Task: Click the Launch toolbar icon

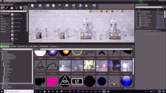Action: (x=94, y=6)
